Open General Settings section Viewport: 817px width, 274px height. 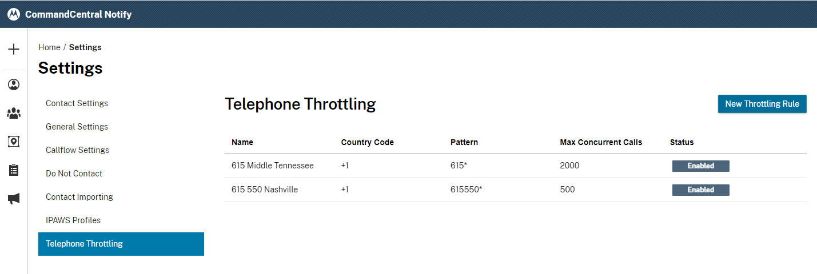pos(77,127)
